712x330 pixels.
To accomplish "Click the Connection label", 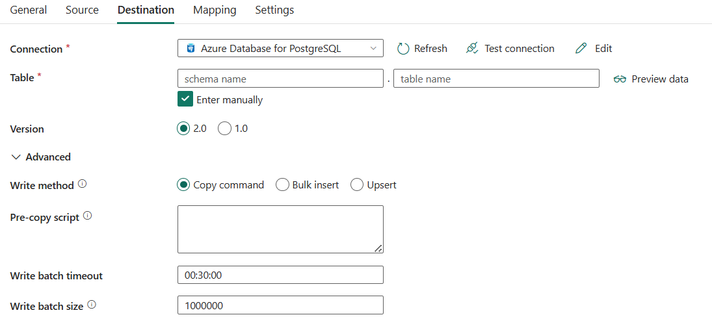I will (x=36, y=49).
